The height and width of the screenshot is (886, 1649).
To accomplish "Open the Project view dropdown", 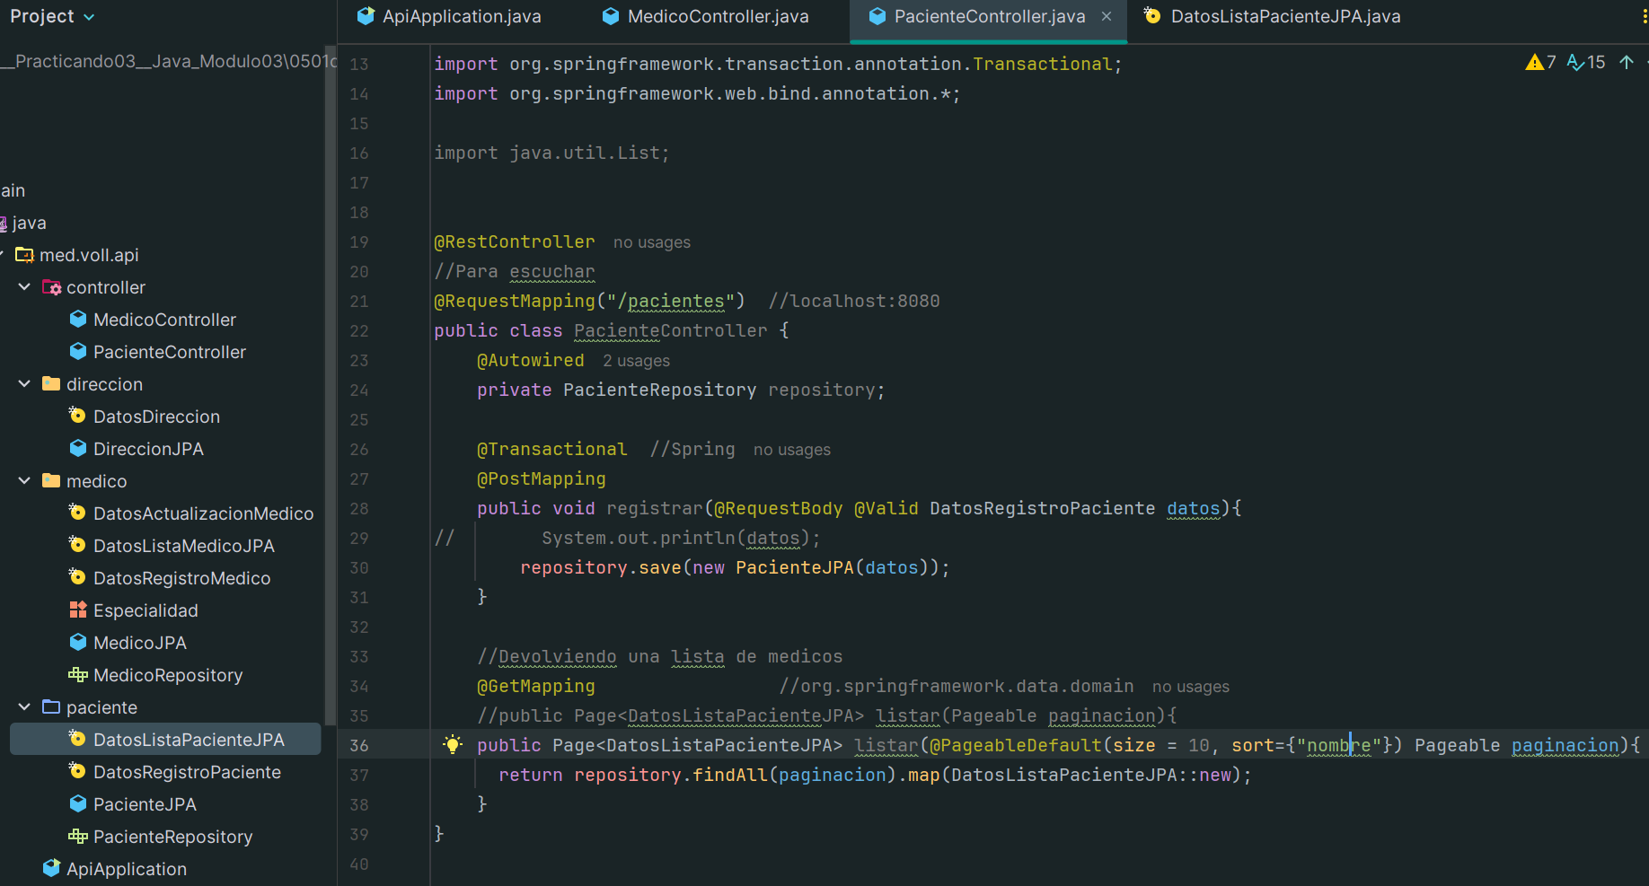I will 51,16.
